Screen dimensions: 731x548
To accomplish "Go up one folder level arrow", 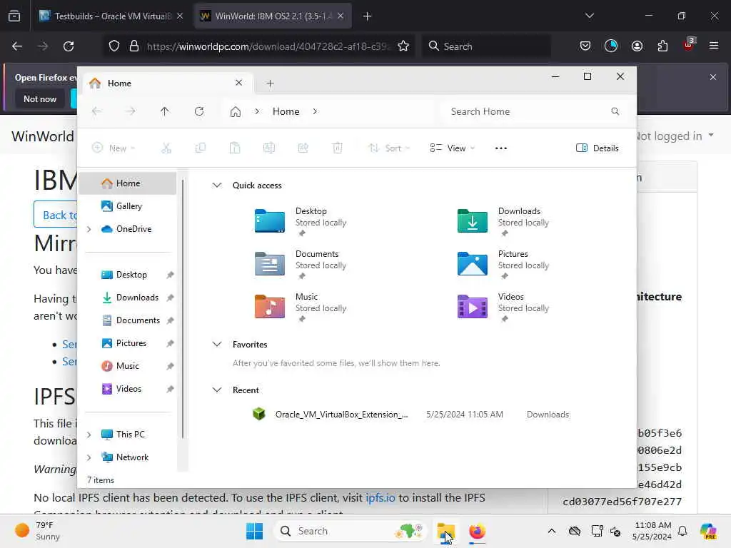I will 165,111.
